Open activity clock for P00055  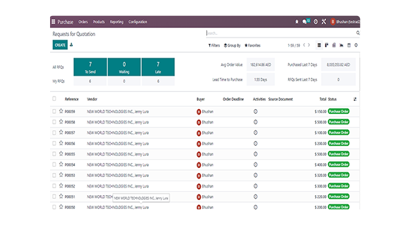(x=256, y=154)
